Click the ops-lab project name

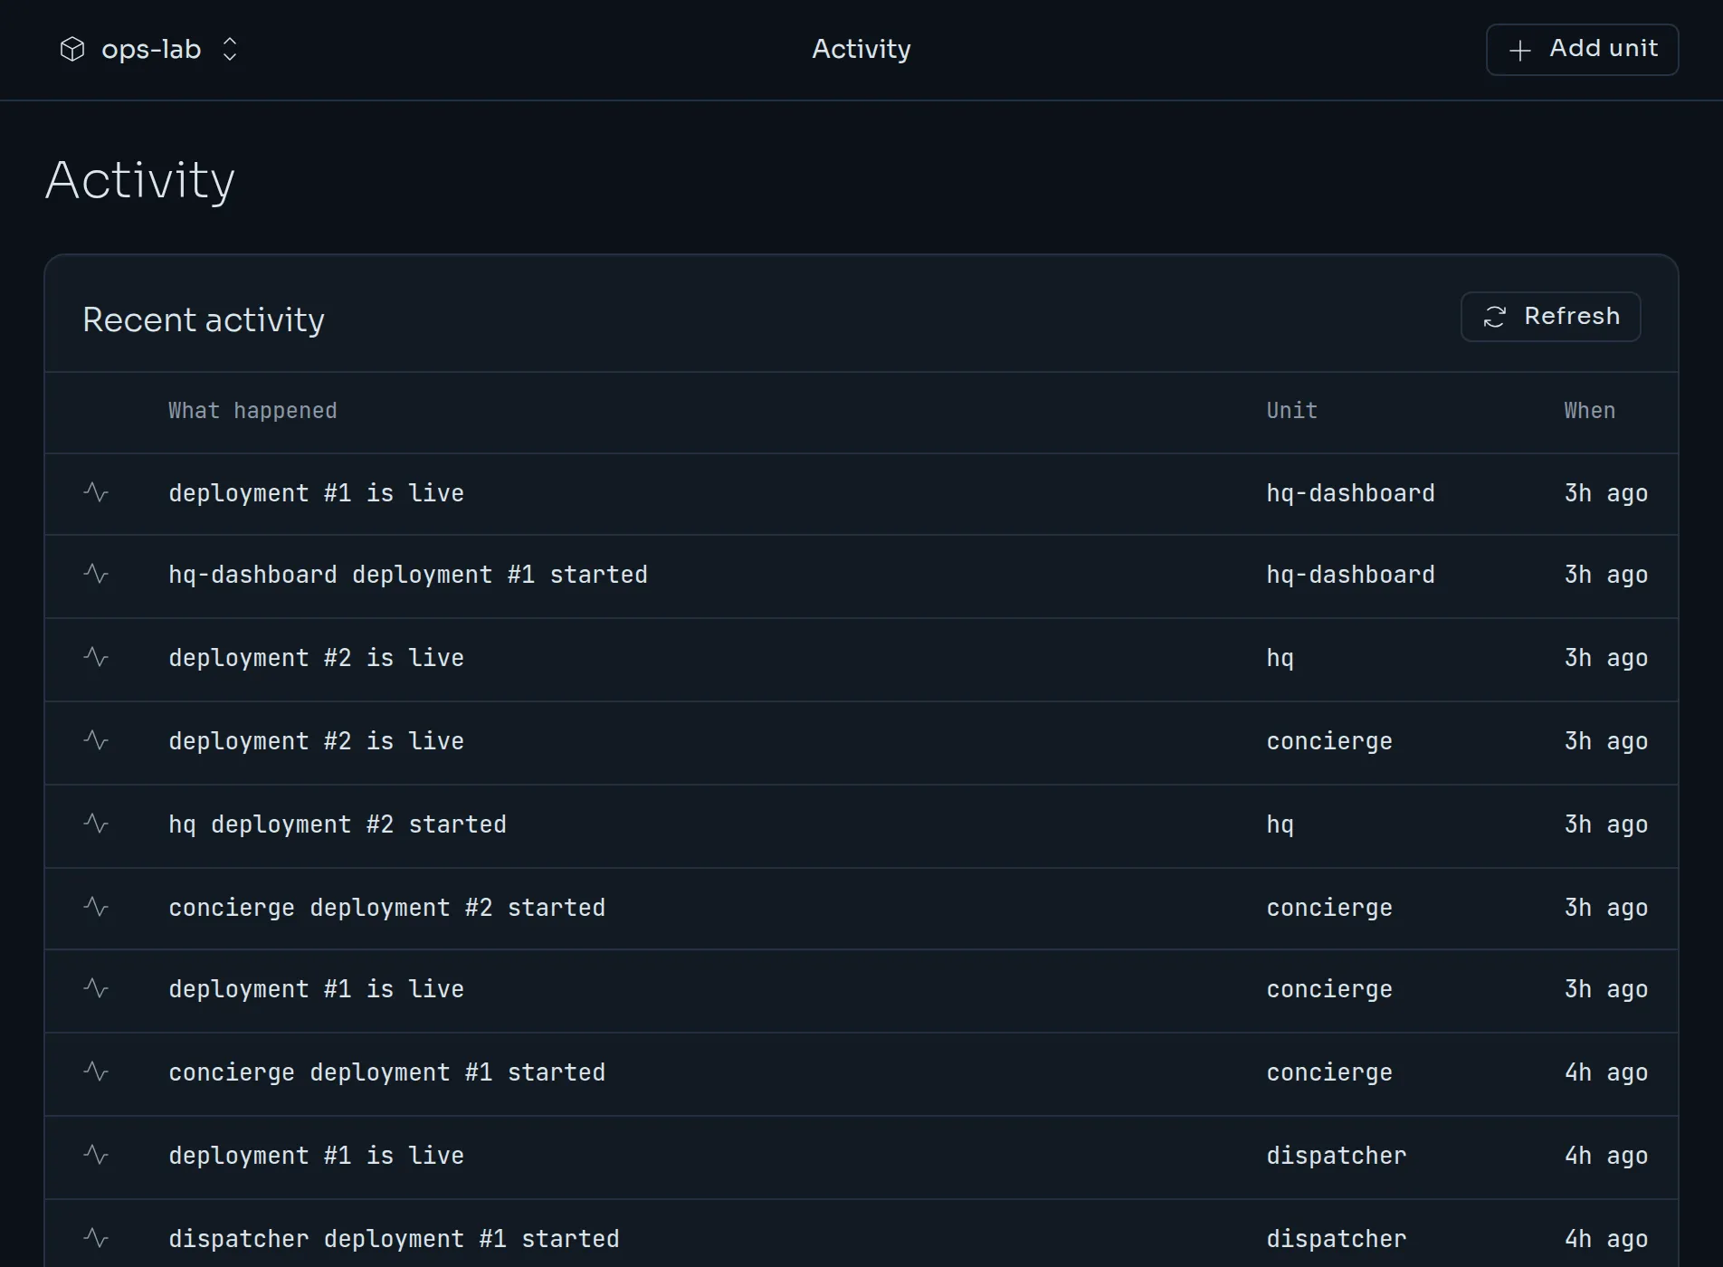[x=151, y=50]
